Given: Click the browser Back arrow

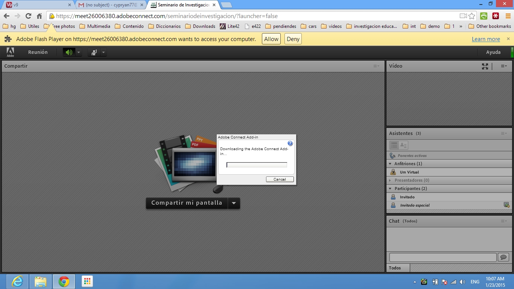Looking at the screenshot, I should pos(6,16).
